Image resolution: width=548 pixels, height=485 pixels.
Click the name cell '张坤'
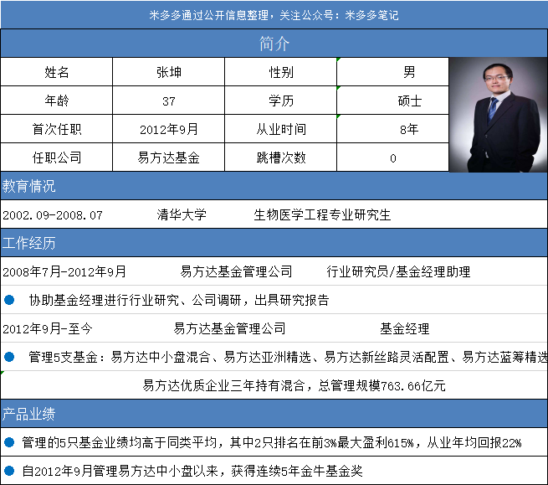tap(168, 72)
